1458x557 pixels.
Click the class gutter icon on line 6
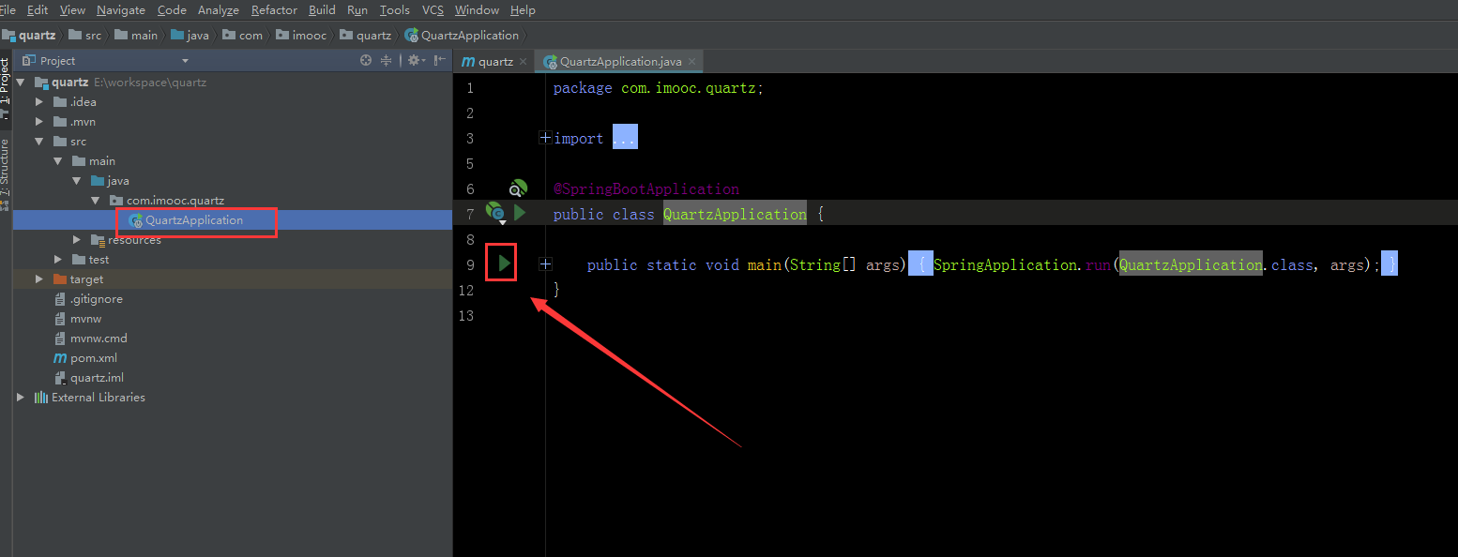[517, 188]
